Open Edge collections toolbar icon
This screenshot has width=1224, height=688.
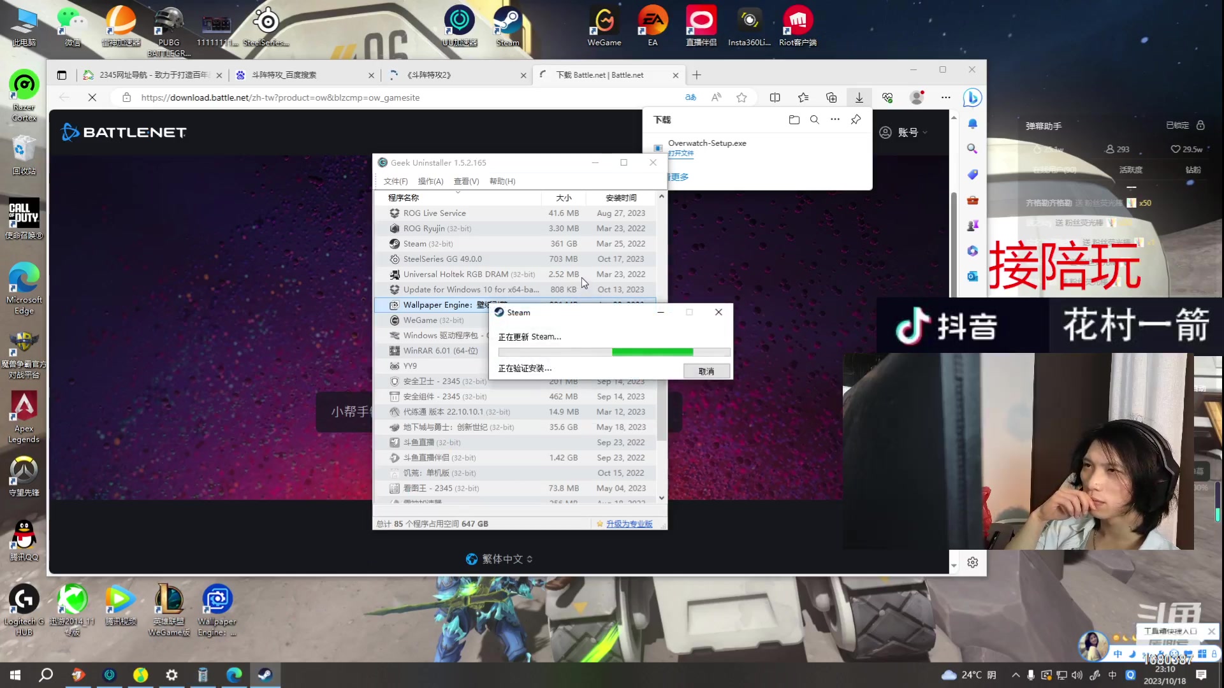[x=831, y=97]
